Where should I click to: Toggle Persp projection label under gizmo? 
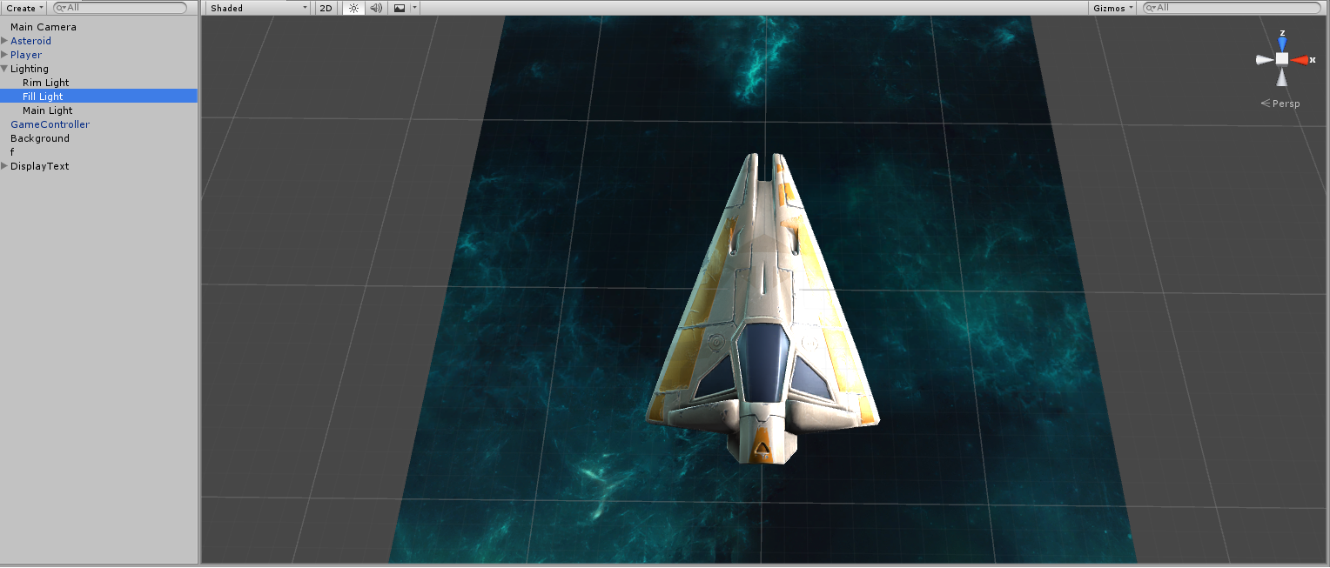pyautogui.click(x=1280, y=104)
